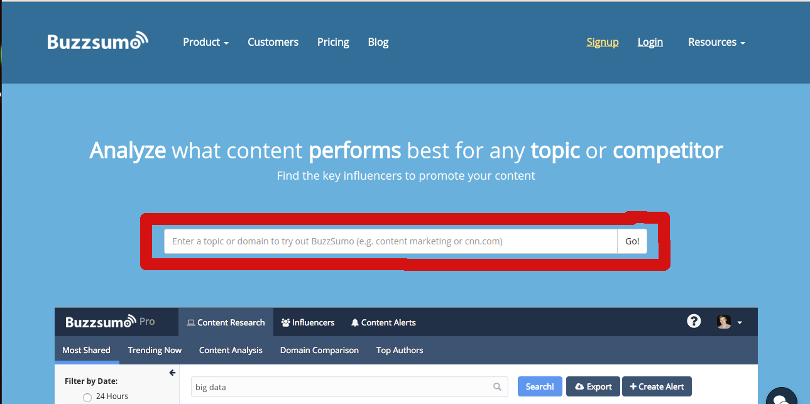This screenshot has height=404, width=810.
Task: Click the BuzzSumo logo in header
Action: pos(97,41)
